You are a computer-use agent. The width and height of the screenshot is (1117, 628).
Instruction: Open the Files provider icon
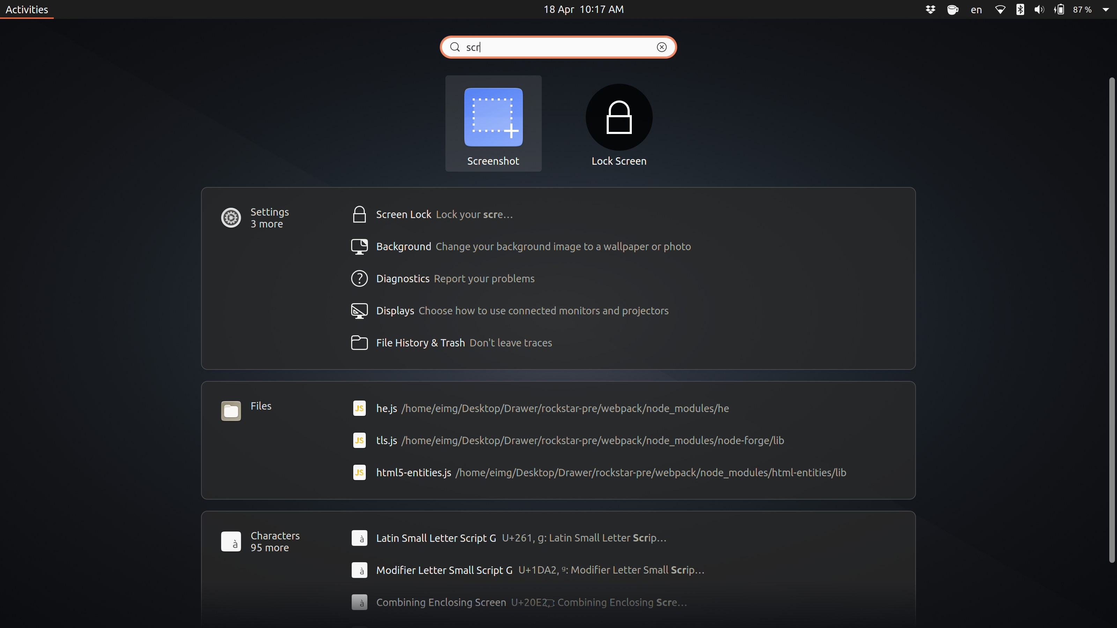pos(231,411)
